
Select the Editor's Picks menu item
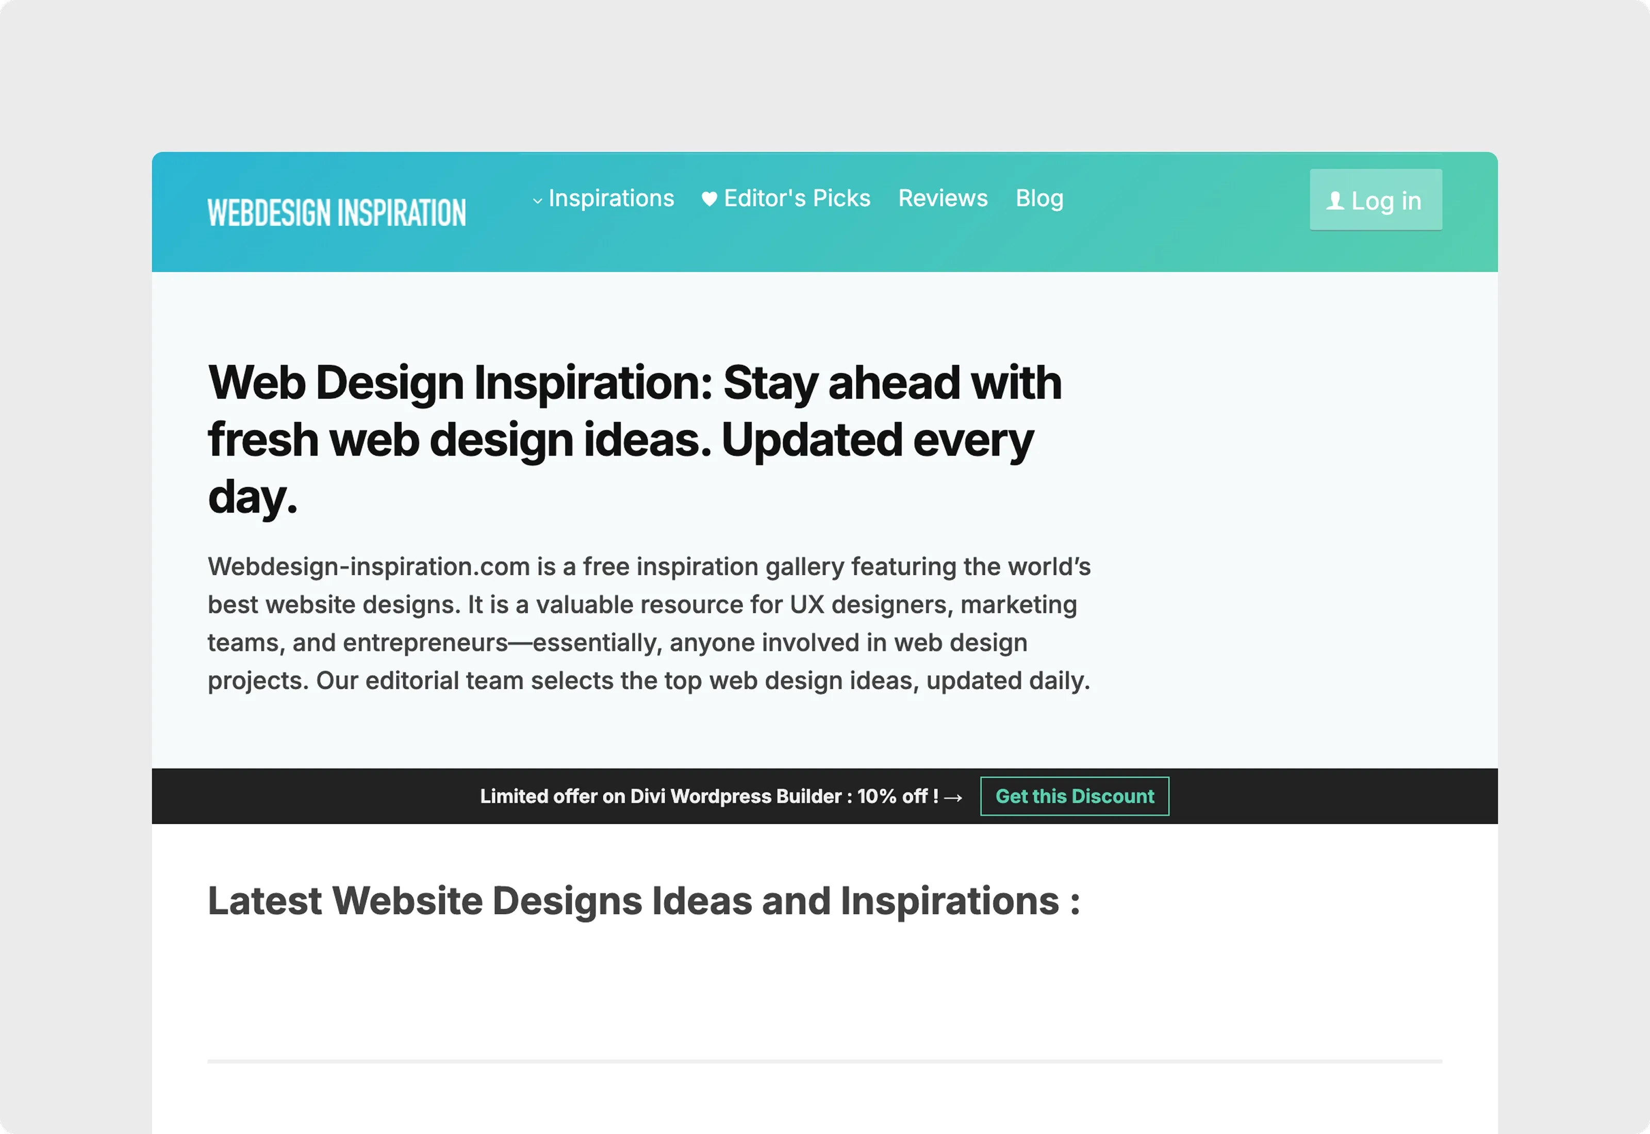(x=796, y=199)
